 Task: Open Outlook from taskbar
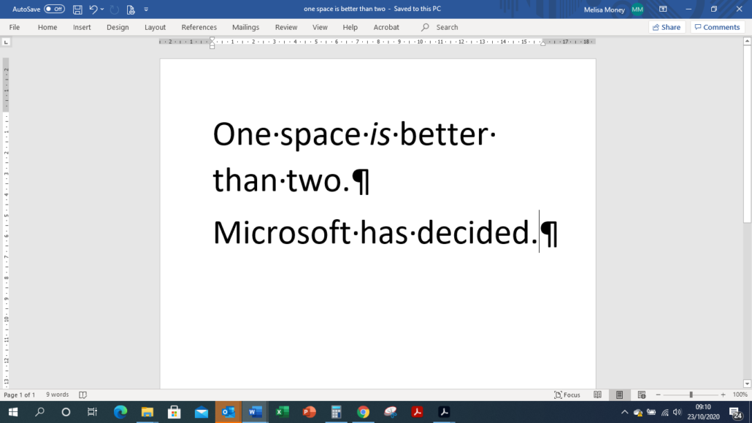[x=229, y=412]
